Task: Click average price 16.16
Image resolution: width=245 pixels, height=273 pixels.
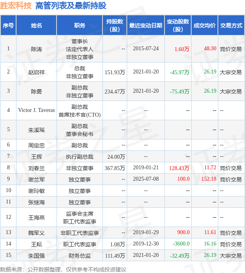Action: [210, 244]
